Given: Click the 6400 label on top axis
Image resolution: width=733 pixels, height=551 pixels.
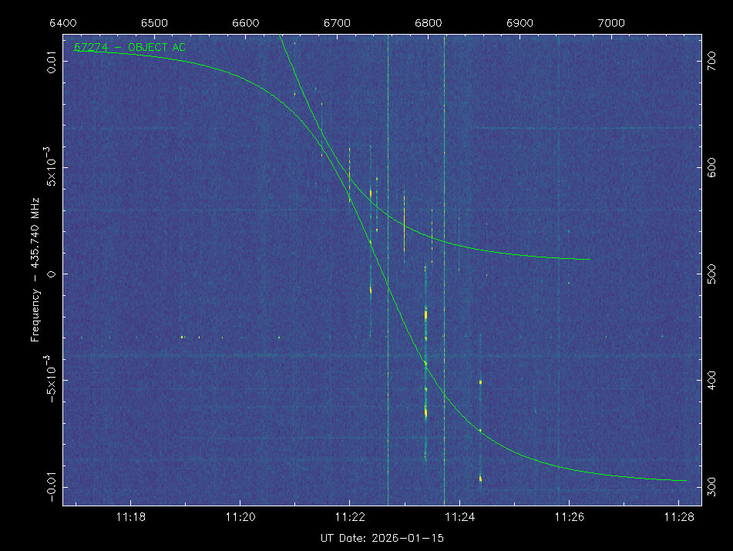Looking at the screenshot, I should 63,22.
